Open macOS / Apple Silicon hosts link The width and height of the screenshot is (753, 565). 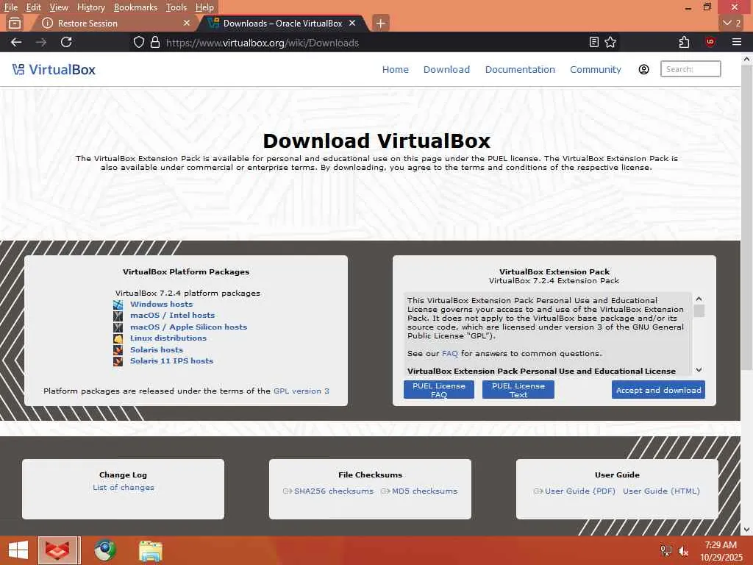[x=188, y=327]
